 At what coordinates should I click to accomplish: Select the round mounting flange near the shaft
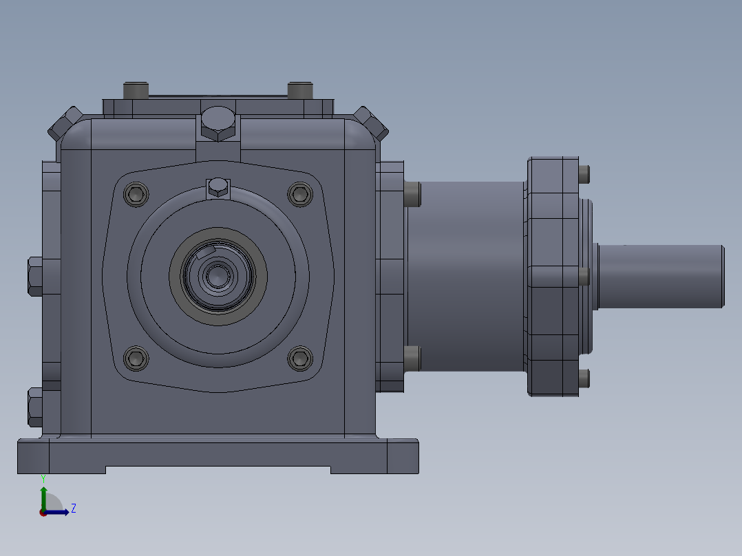point(553,277)
